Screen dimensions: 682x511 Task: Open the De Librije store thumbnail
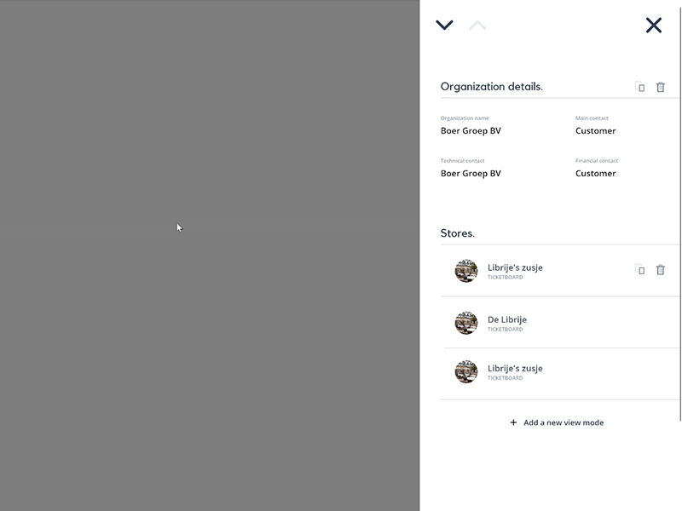(466, 323)
